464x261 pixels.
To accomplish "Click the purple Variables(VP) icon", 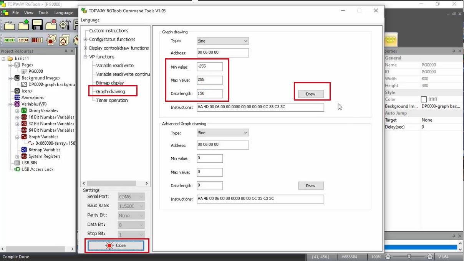I will tap(17, 104).
